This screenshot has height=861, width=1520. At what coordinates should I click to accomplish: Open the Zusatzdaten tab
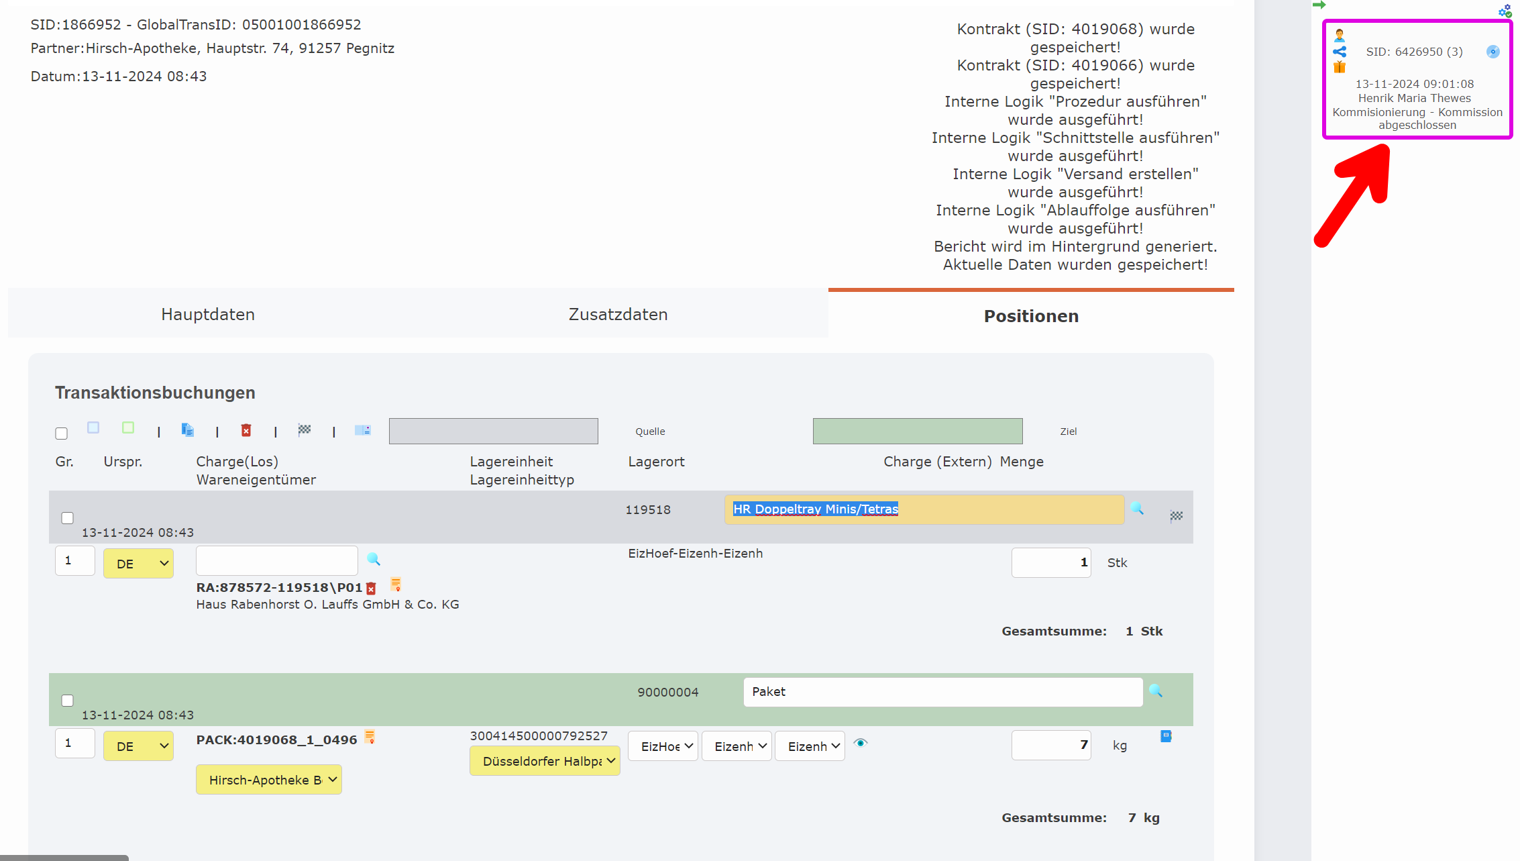618,314
